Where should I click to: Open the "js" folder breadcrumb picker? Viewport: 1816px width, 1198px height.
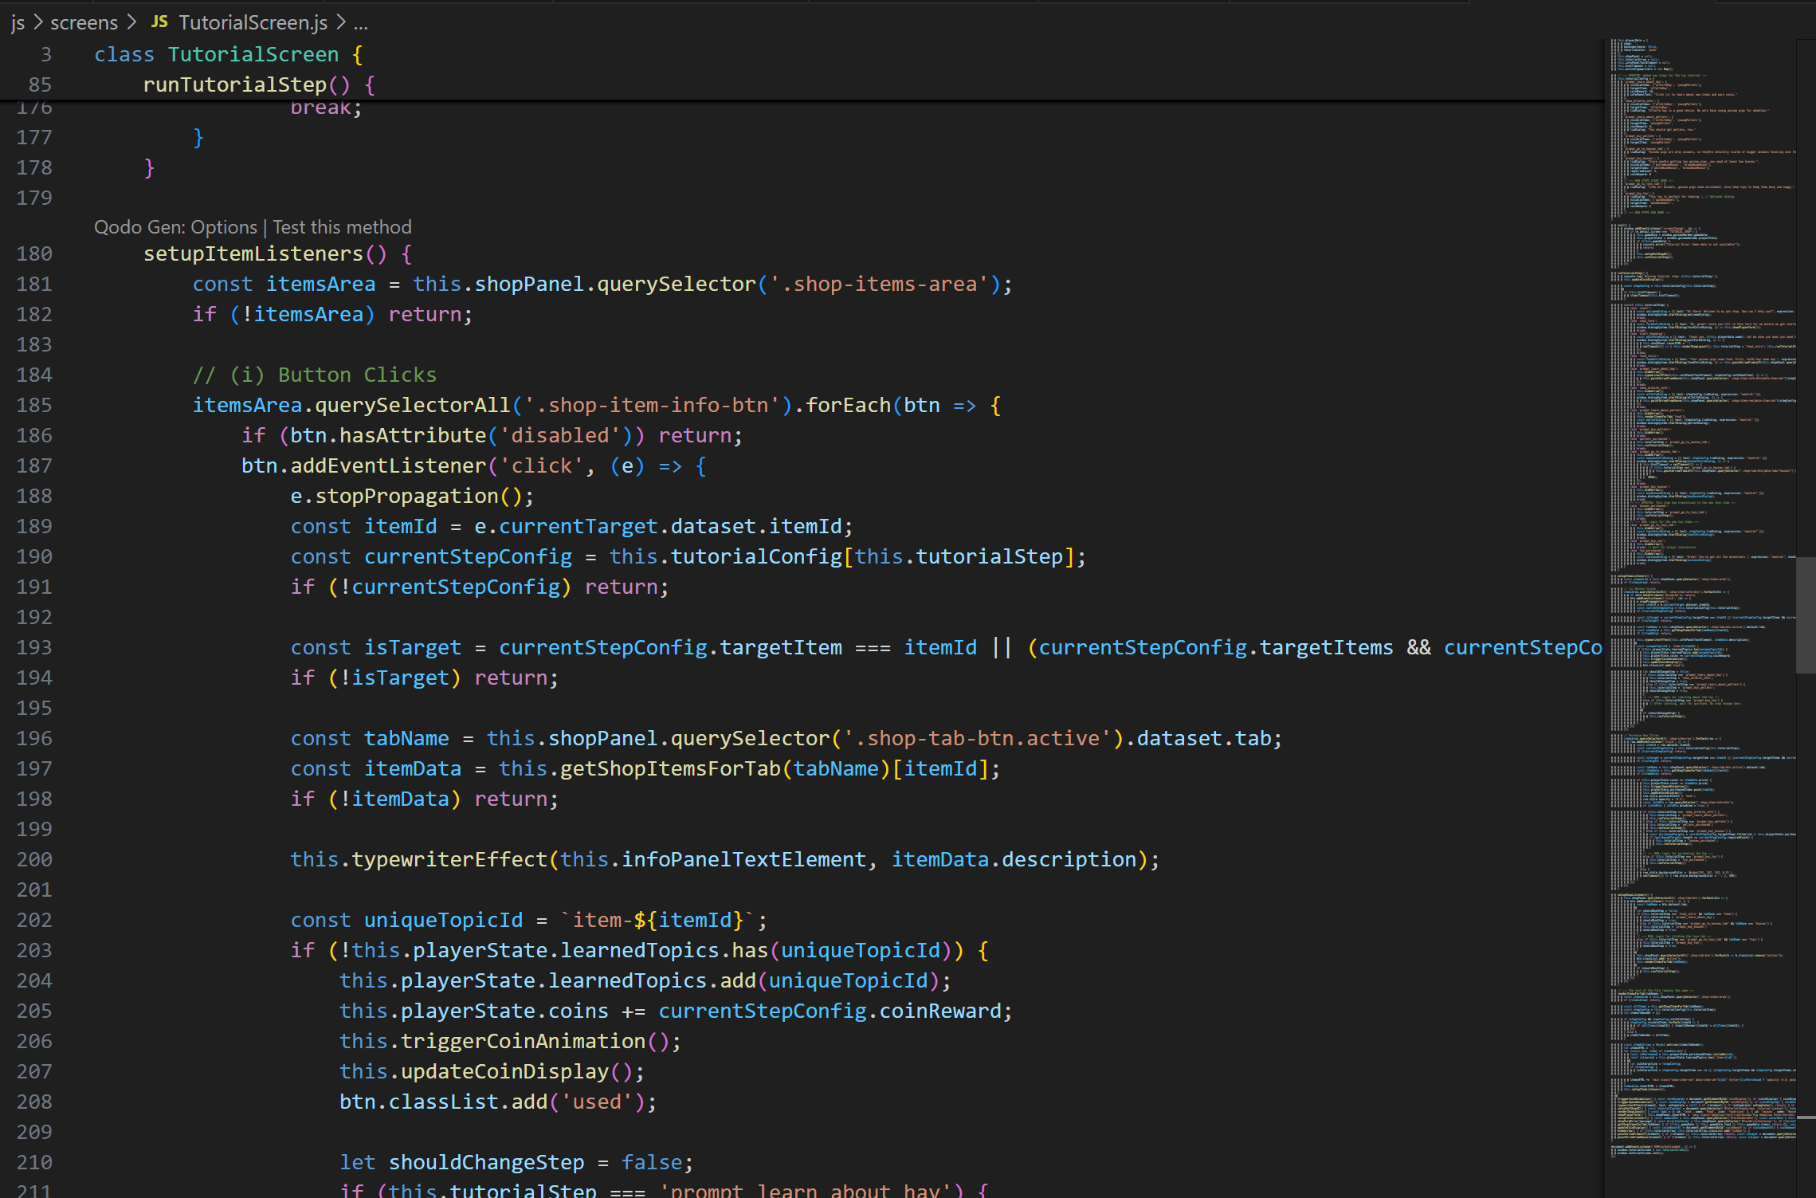click(x=18, y=22)
